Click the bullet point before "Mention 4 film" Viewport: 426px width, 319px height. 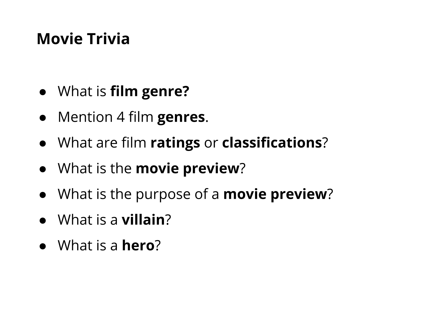(x=43, y=117)
